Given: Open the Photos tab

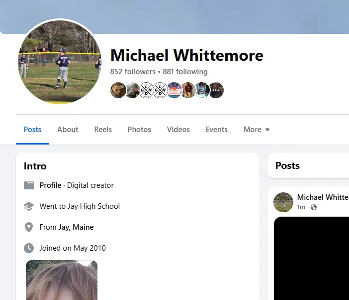Looking at the screenshot, I should click(139, 130).
